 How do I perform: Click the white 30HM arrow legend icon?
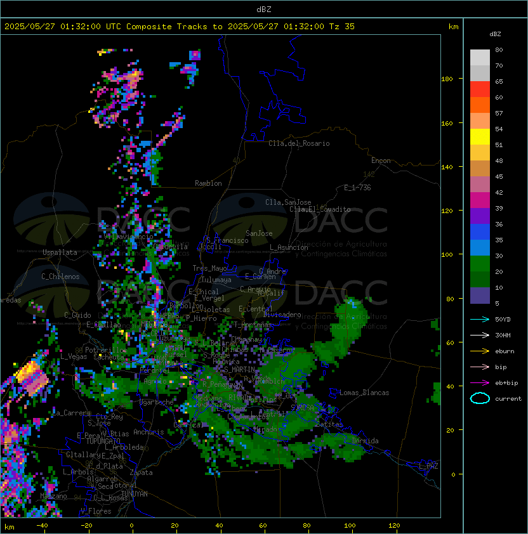click(x=480, y=335)
